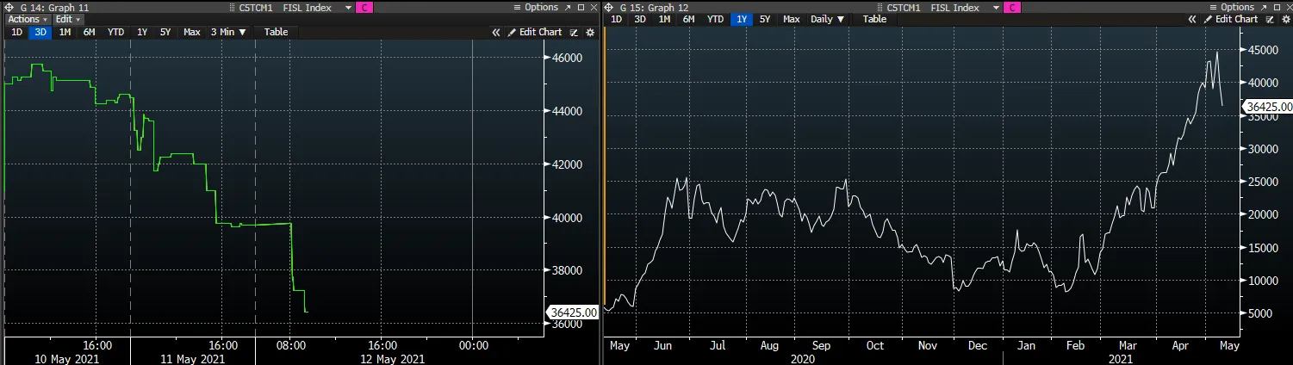1293x365 pixels.
Task: Open 3 Min interval dropdown
Action: pos(228,32)
